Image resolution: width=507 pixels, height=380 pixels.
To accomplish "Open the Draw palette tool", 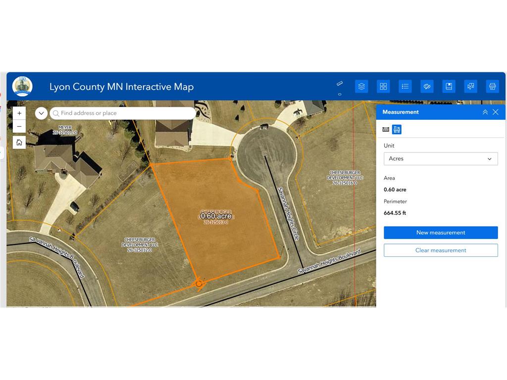I will pos(427,86).
